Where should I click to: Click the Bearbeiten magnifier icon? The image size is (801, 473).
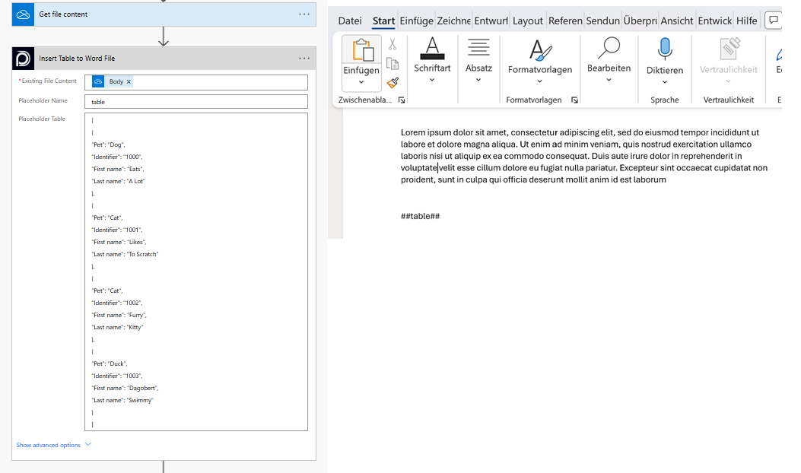pyautogui.click(x=609, y=48)
